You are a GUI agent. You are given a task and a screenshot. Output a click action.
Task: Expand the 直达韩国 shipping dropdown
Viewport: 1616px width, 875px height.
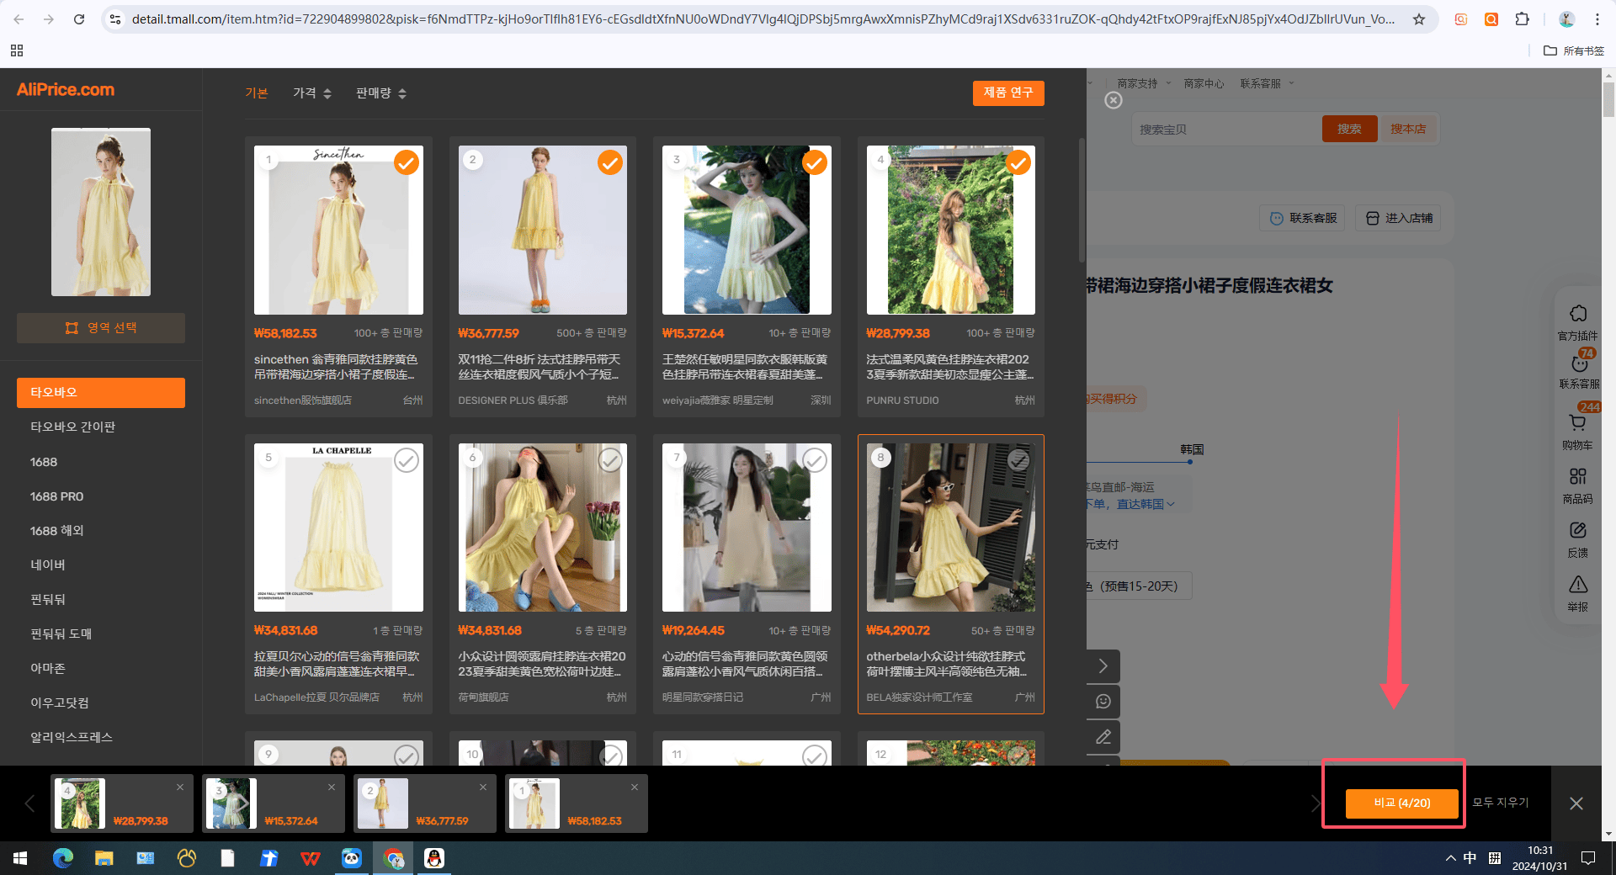coord(1146,504)
